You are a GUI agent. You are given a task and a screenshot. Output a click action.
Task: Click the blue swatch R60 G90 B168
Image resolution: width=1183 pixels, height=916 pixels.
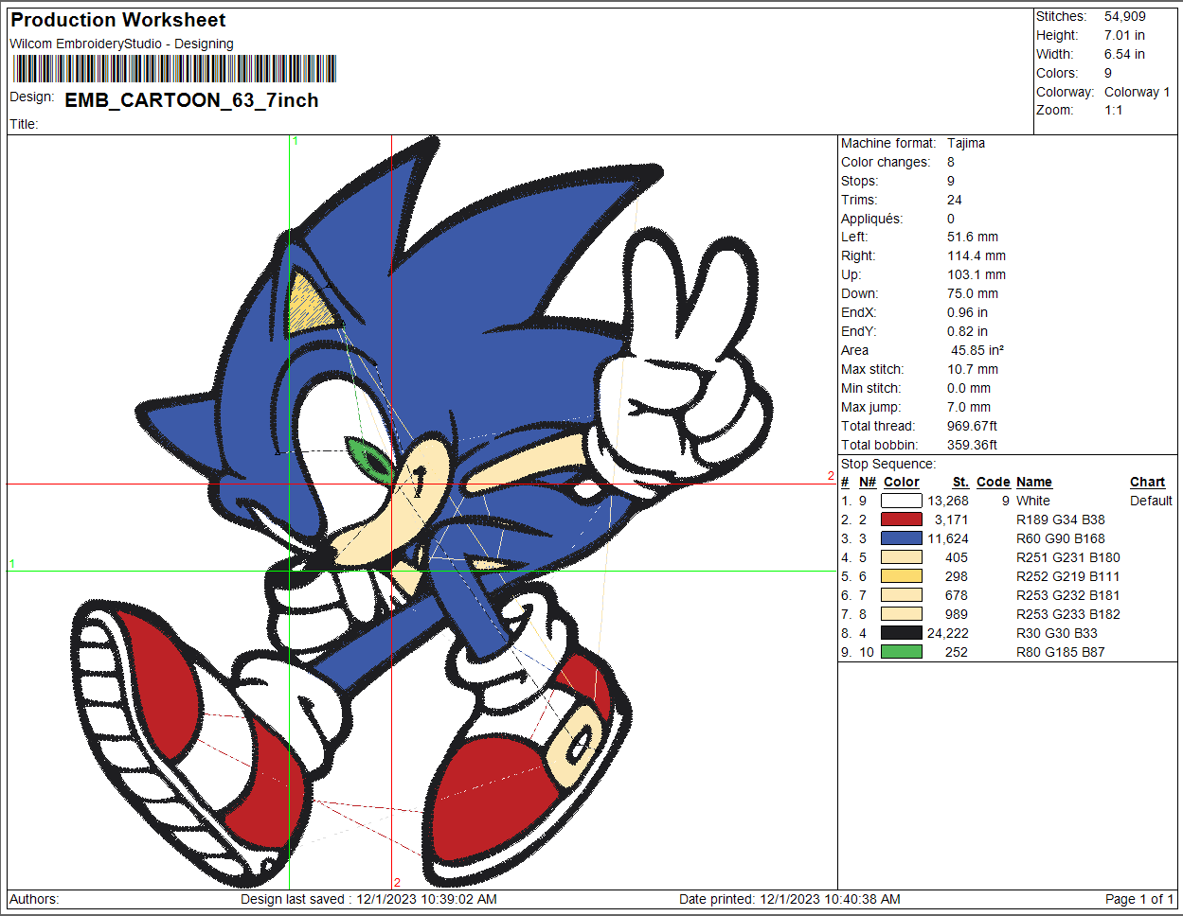click(x=902, y=538)
